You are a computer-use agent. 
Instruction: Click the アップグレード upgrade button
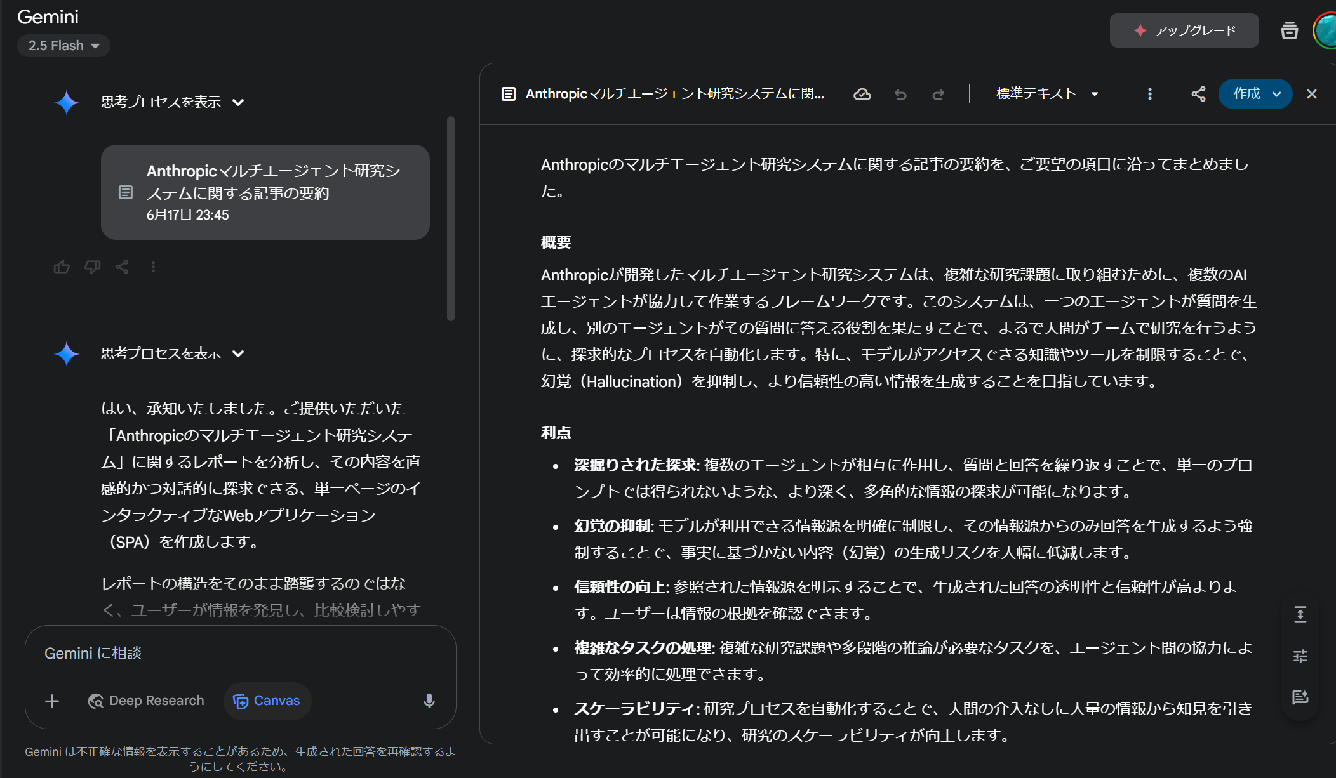pos(1184,30)
